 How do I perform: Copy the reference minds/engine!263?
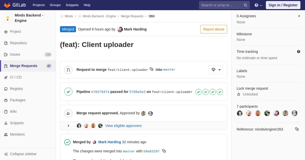pos(297,129)
